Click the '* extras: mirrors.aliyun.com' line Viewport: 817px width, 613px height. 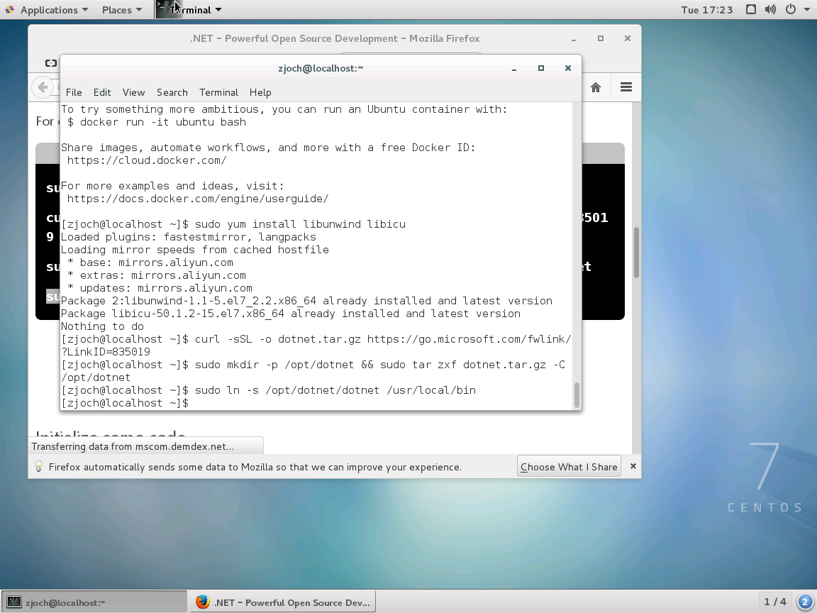click(x=156, y=275)
